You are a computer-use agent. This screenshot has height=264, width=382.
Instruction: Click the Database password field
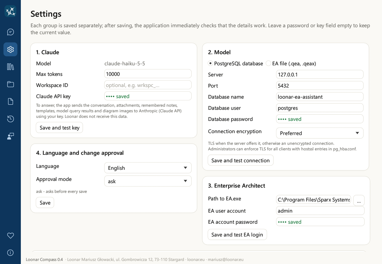(319, 119)
